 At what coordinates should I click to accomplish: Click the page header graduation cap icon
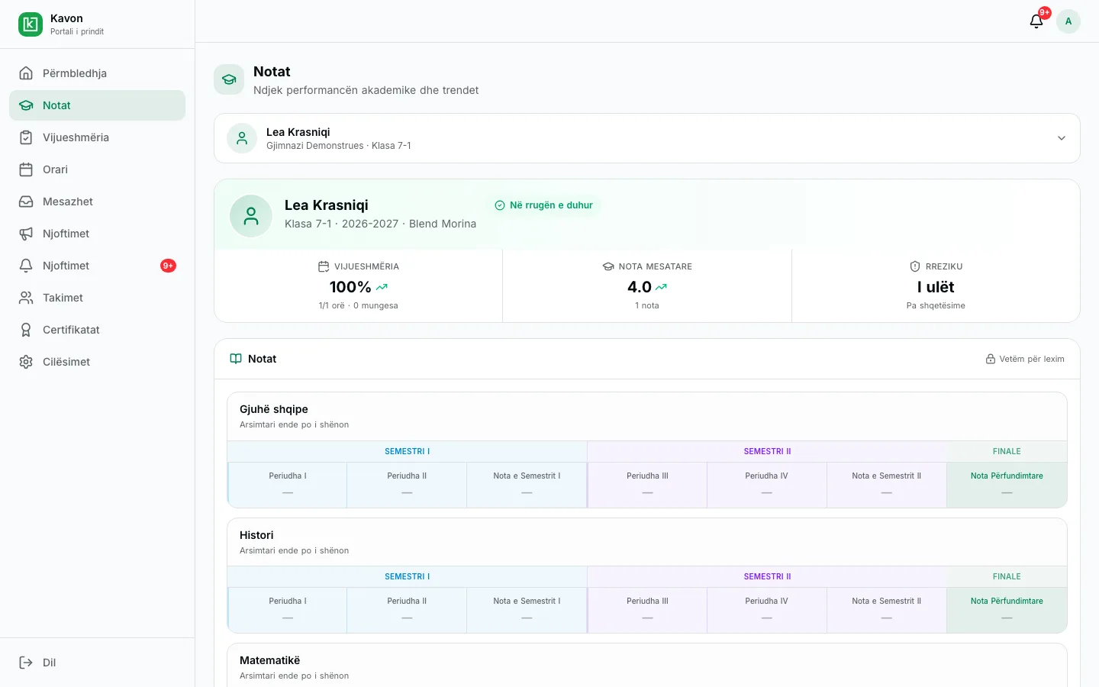tap(229, 79)
